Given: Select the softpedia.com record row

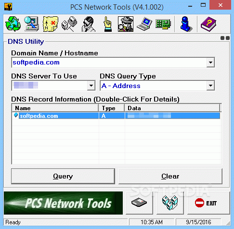Looking at the screenshot, I should 116,116.
